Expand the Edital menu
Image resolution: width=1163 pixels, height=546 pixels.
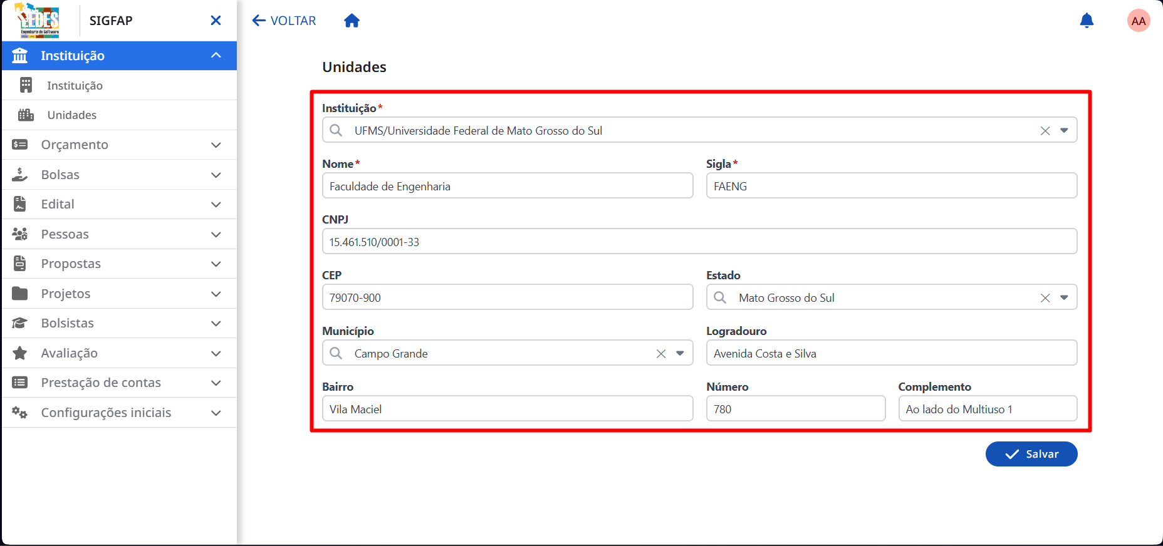(x=119, y=204)
